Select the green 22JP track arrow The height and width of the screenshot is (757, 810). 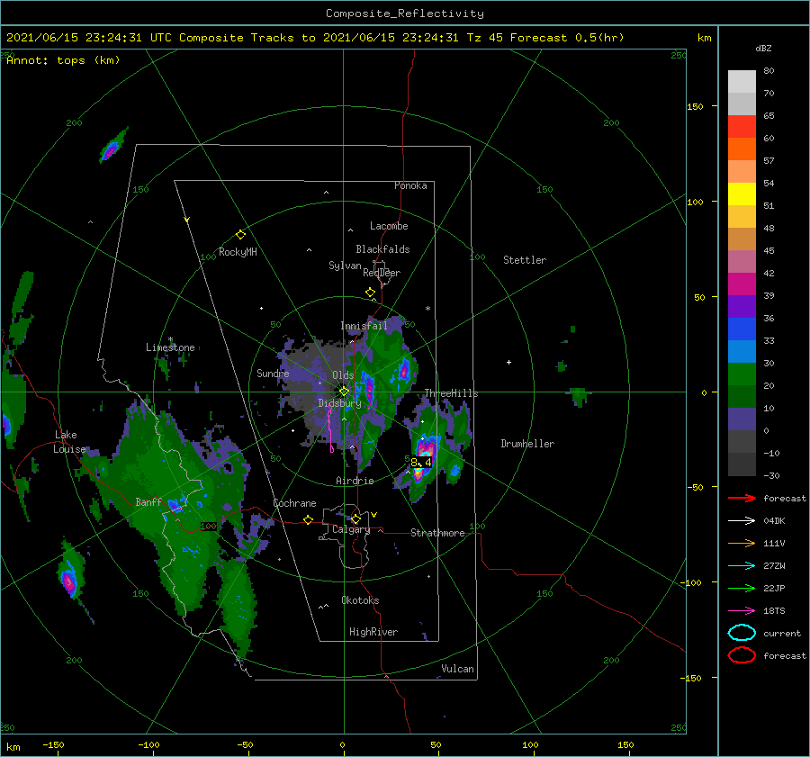point(742,588)
